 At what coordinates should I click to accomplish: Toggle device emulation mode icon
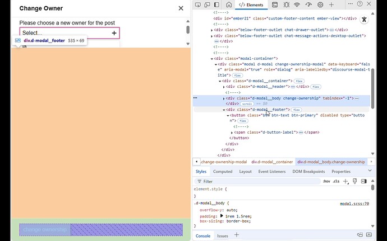207,4
